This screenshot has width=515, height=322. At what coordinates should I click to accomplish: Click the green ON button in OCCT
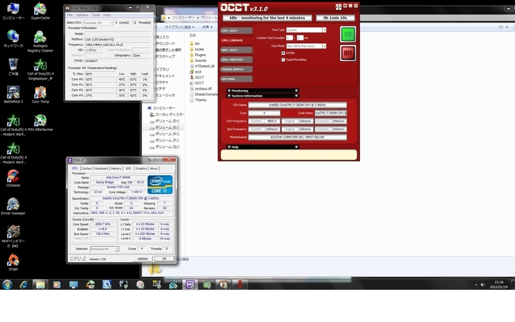coord(348,34)
